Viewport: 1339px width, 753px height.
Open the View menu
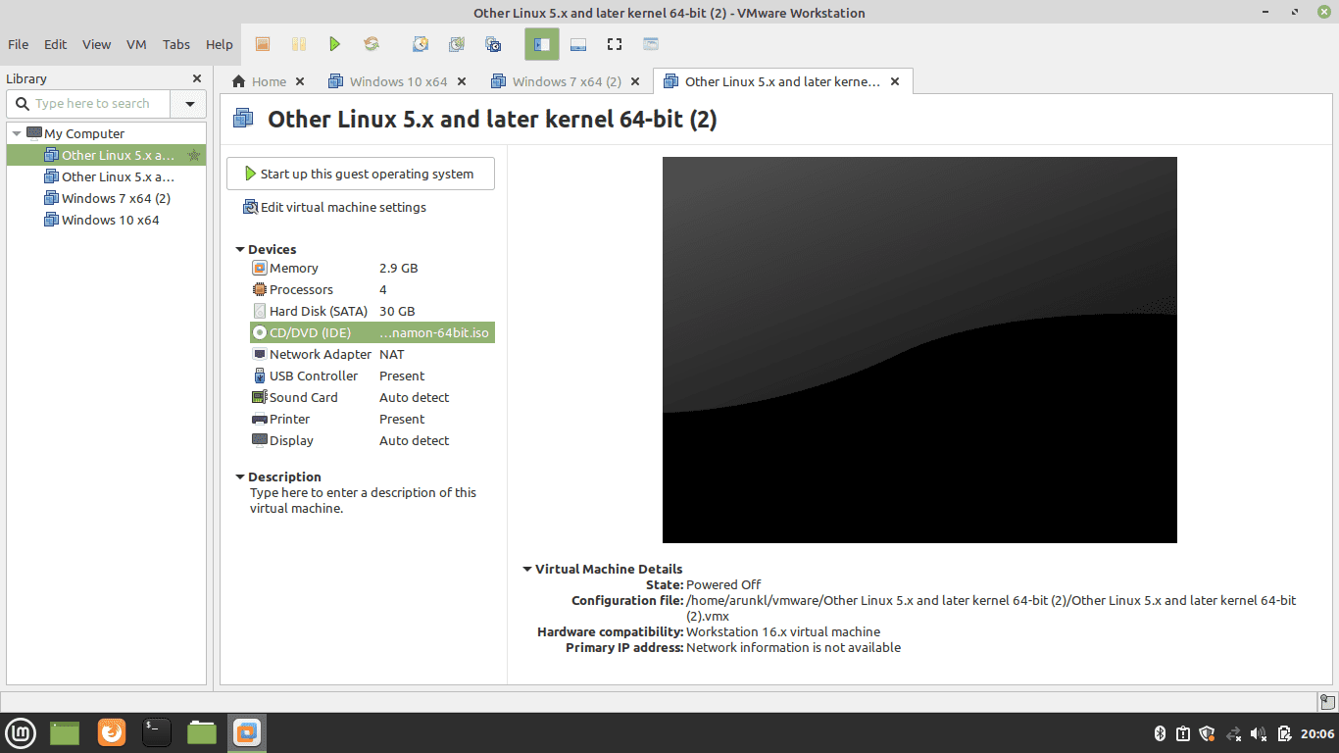tap(97, 44)
